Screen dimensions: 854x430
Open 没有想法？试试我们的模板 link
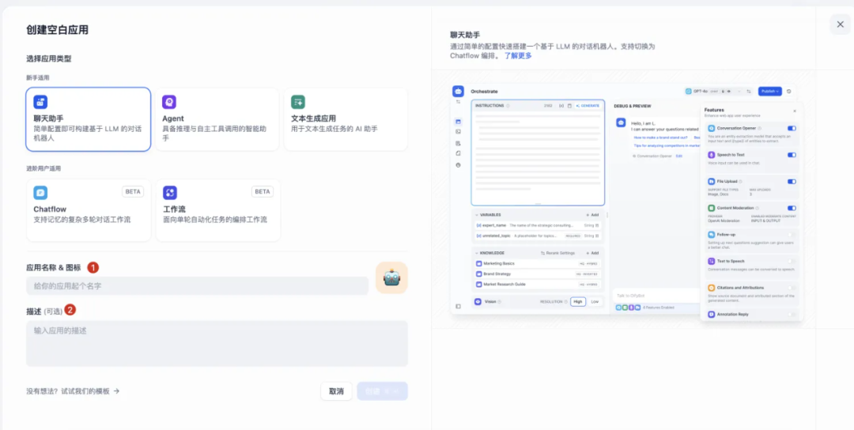point(73,390)
